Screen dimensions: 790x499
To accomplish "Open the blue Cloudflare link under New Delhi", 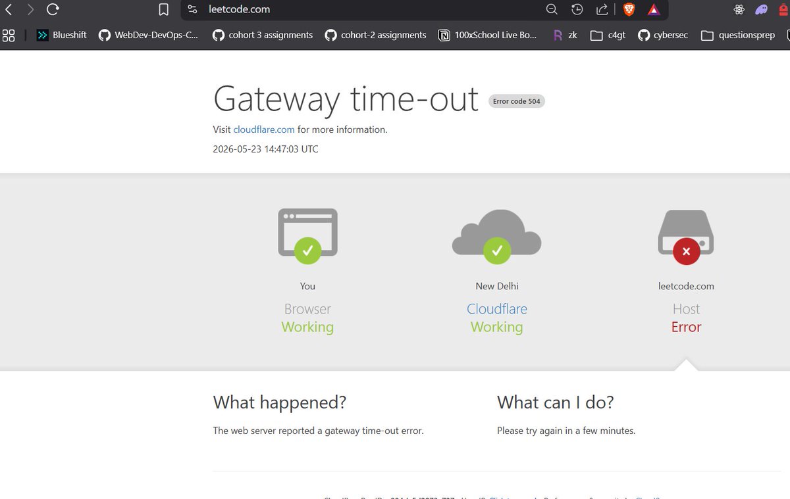I will coord(497,309).
